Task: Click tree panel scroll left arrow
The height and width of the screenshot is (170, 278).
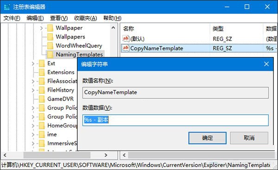Action: click(5, 155)
